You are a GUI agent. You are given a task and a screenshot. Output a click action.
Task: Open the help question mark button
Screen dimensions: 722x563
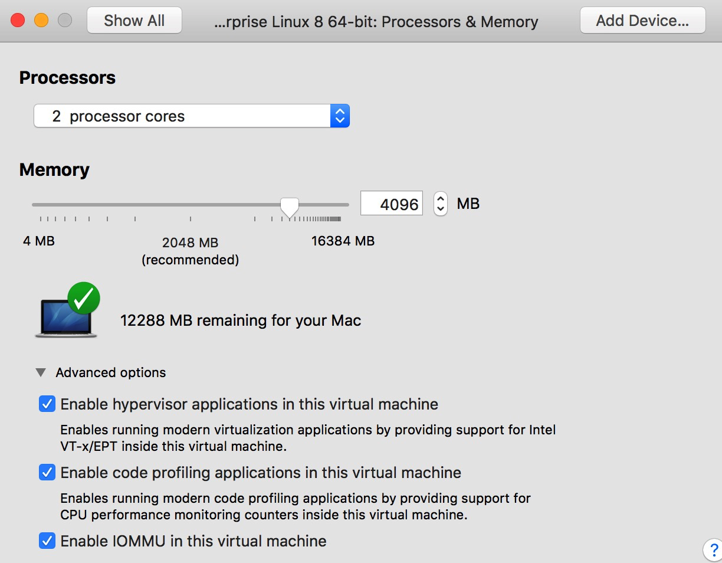point(714,550)
